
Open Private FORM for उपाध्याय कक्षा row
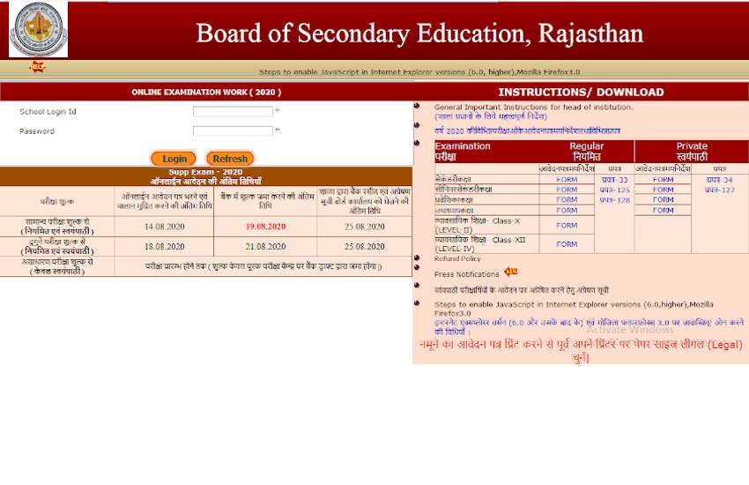point(663,210)
